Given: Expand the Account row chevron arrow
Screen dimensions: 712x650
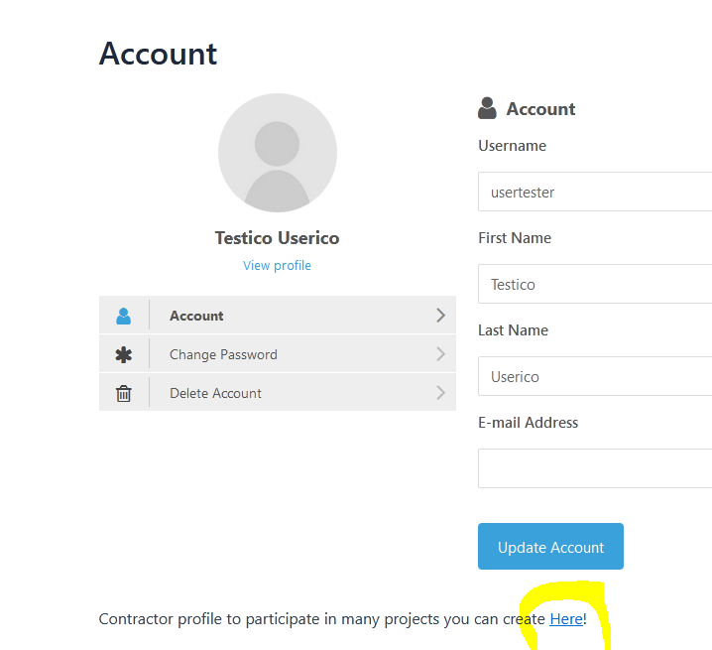Looking at the screenshot, I should tap(440, 315).
